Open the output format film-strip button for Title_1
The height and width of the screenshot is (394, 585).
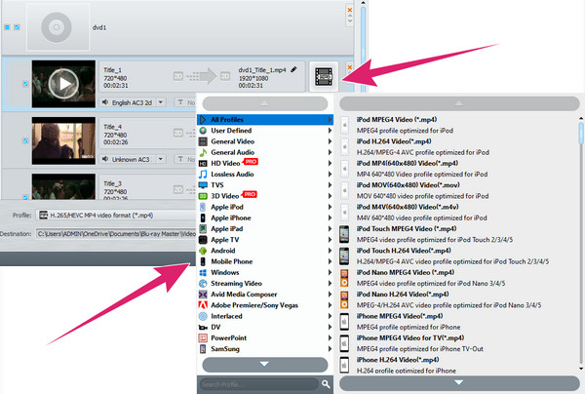[x=324, y=76]
